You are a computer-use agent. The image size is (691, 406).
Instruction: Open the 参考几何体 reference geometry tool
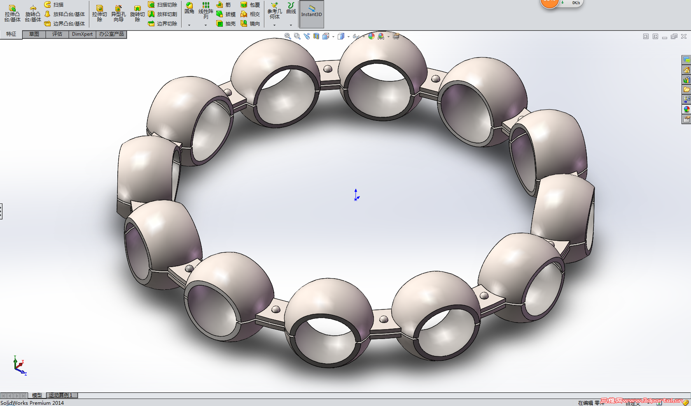click(275, 10)
